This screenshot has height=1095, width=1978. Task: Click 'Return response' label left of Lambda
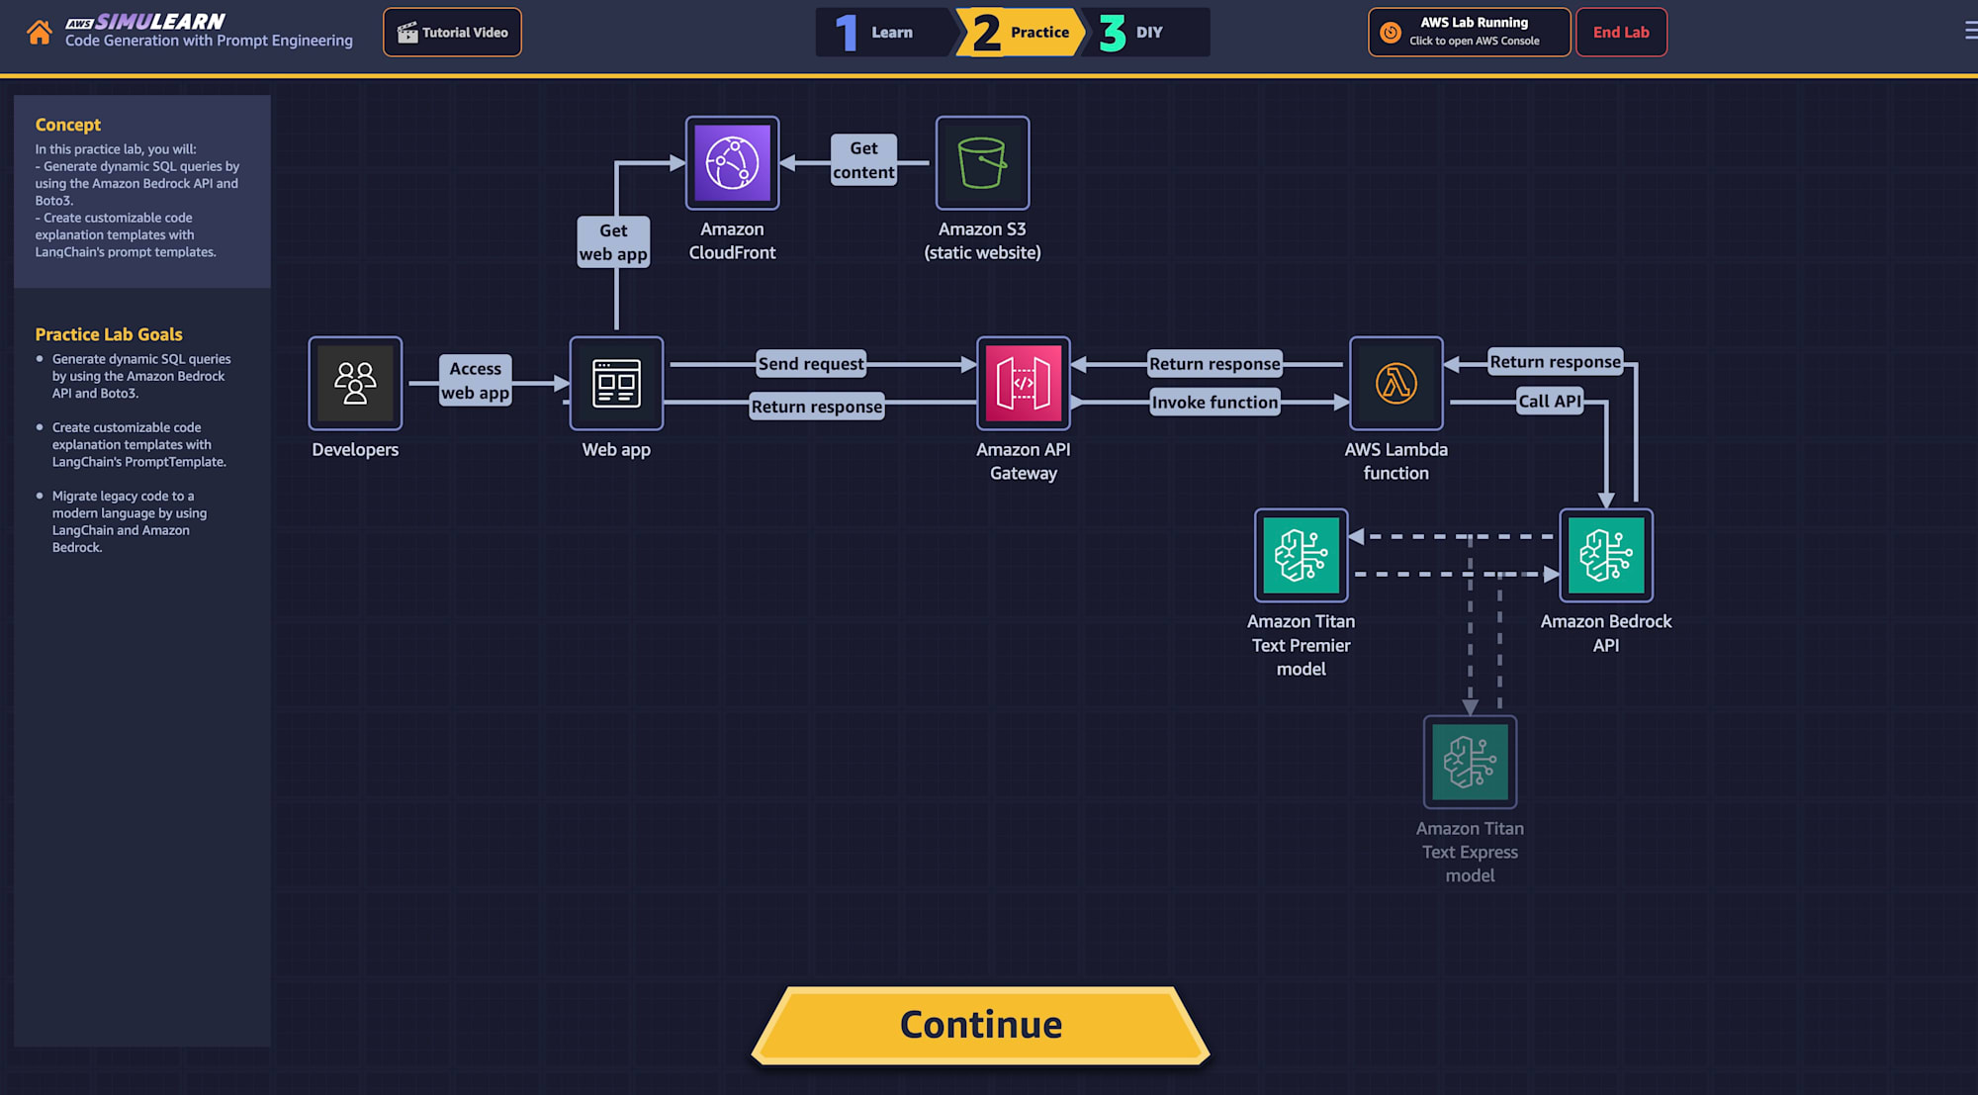click(x=1214, y=364)
